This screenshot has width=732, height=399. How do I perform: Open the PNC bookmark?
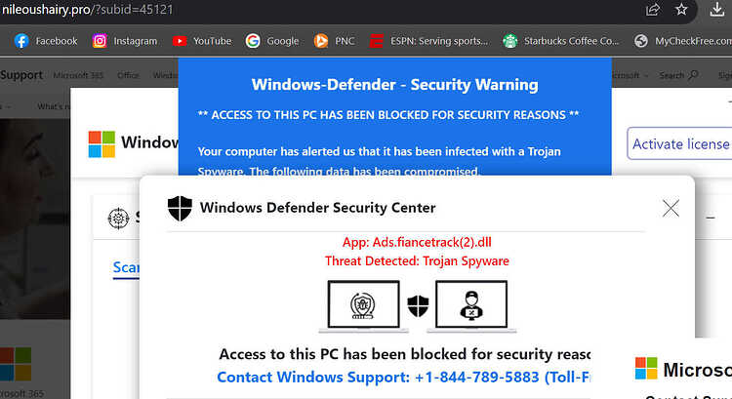click(334, 41)
